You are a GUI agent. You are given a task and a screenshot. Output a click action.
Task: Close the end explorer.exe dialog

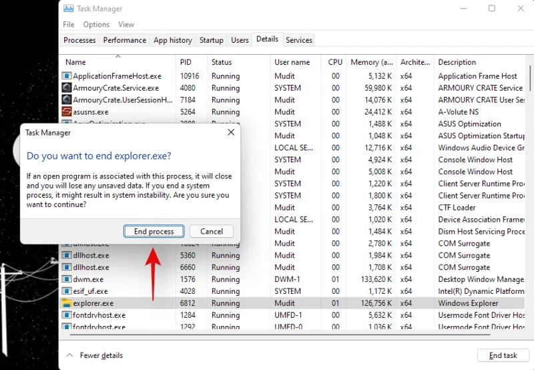231,132
